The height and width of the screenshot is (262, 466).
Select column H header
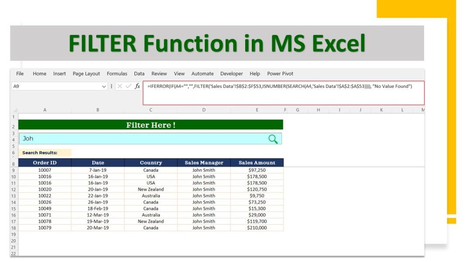318,110
